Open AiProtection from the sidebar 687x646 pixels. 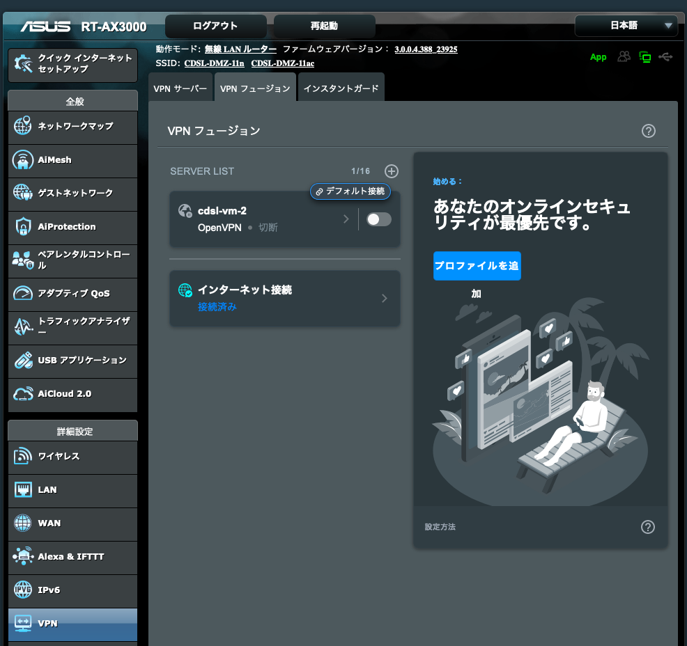[72, 227]
